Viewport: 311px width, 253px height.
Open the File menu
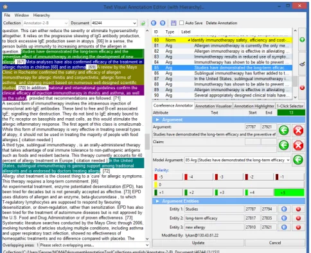tap(7, 15)
